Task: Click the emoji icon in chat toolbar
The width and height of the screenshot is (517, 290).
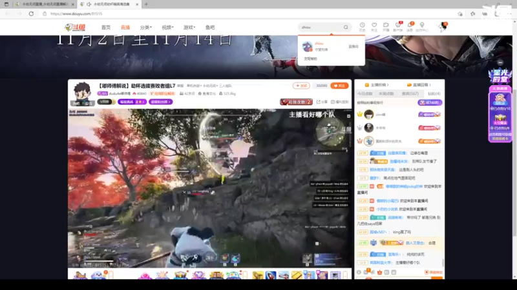Action: click(359, 272)
